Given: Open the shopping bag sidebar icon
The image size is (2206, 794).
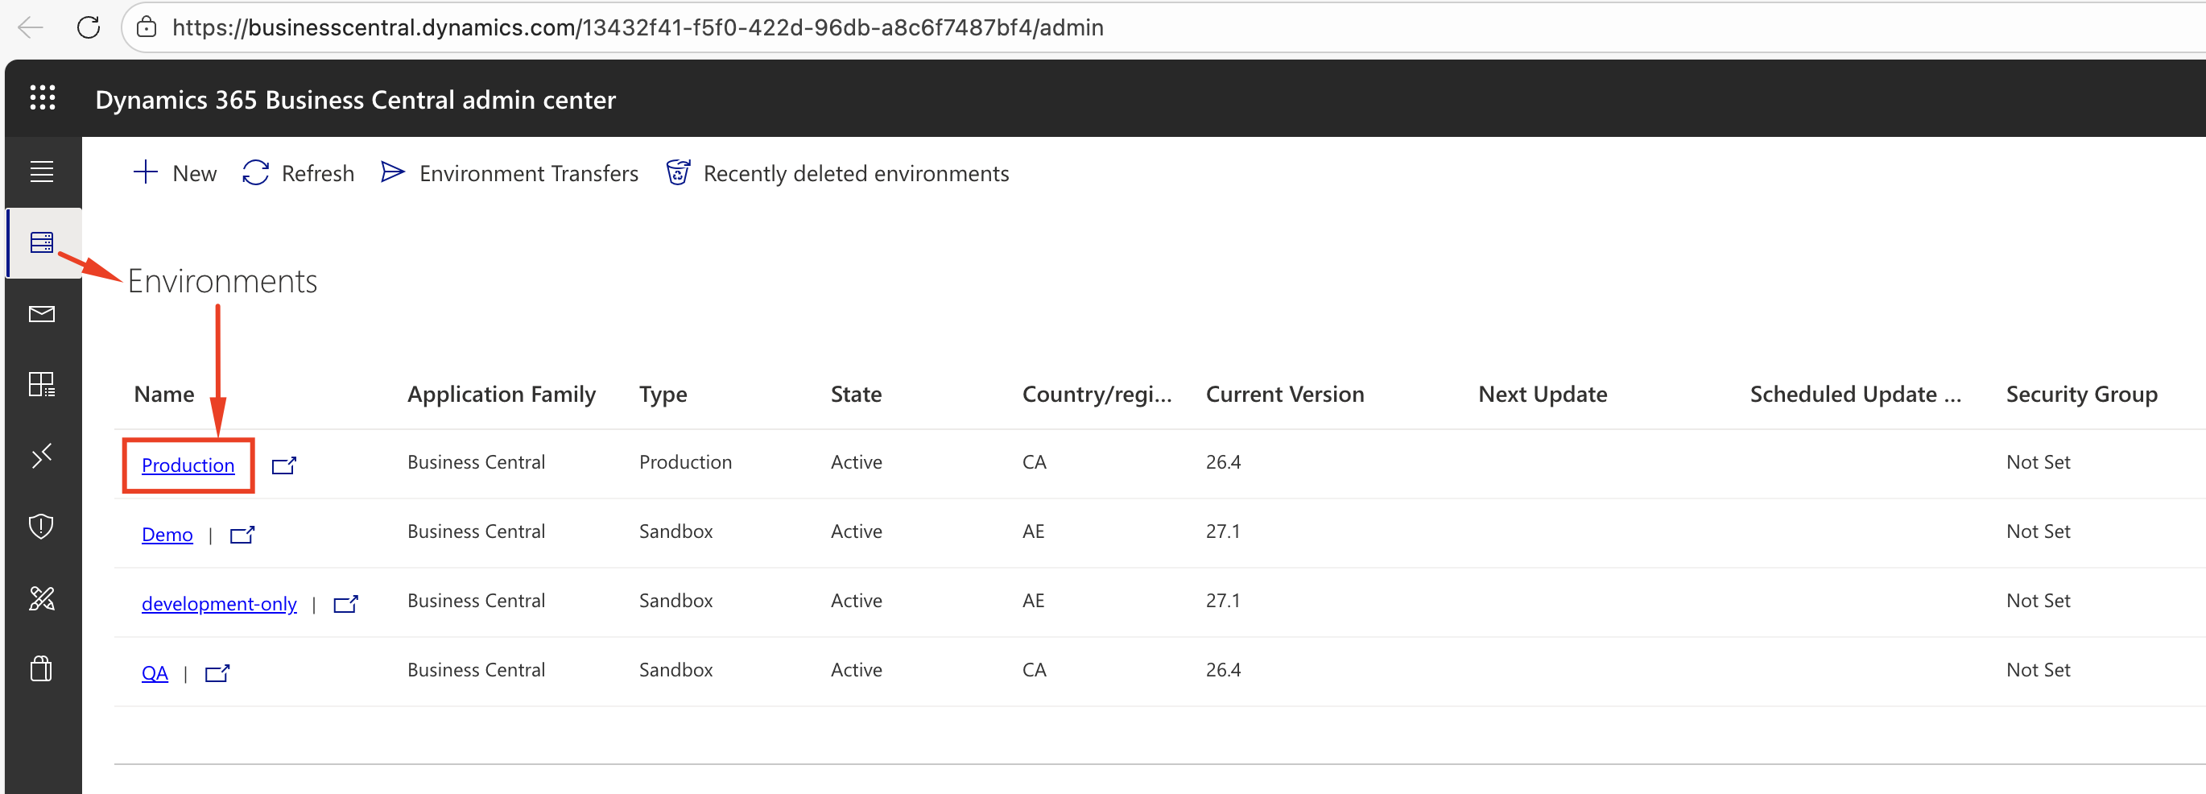Looking at the screenshot, I should pos(42,668).
